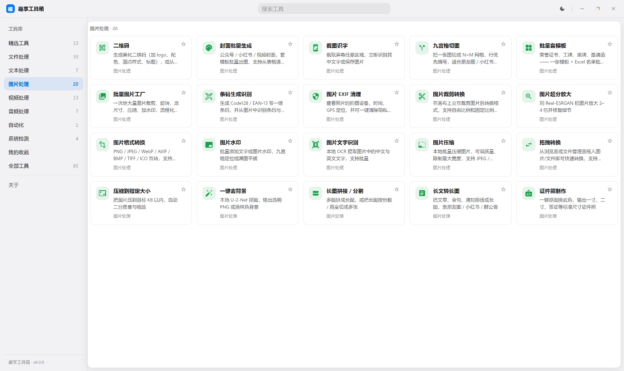Open the 图片文字识别 OCR icon
This screenshot has width=624, height=371.
pyautogui.click(x=316, y=145)
